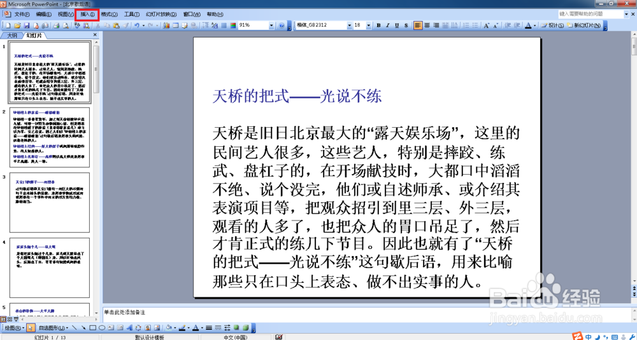Screen dimensions: 637x340
Task: Open 3-D Style green cube icon
Action: click(x=245, y=327)
